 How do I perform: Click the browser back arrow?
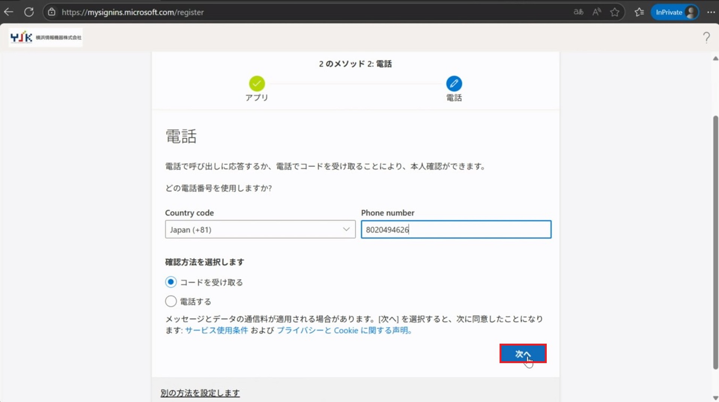pos(9,12)
